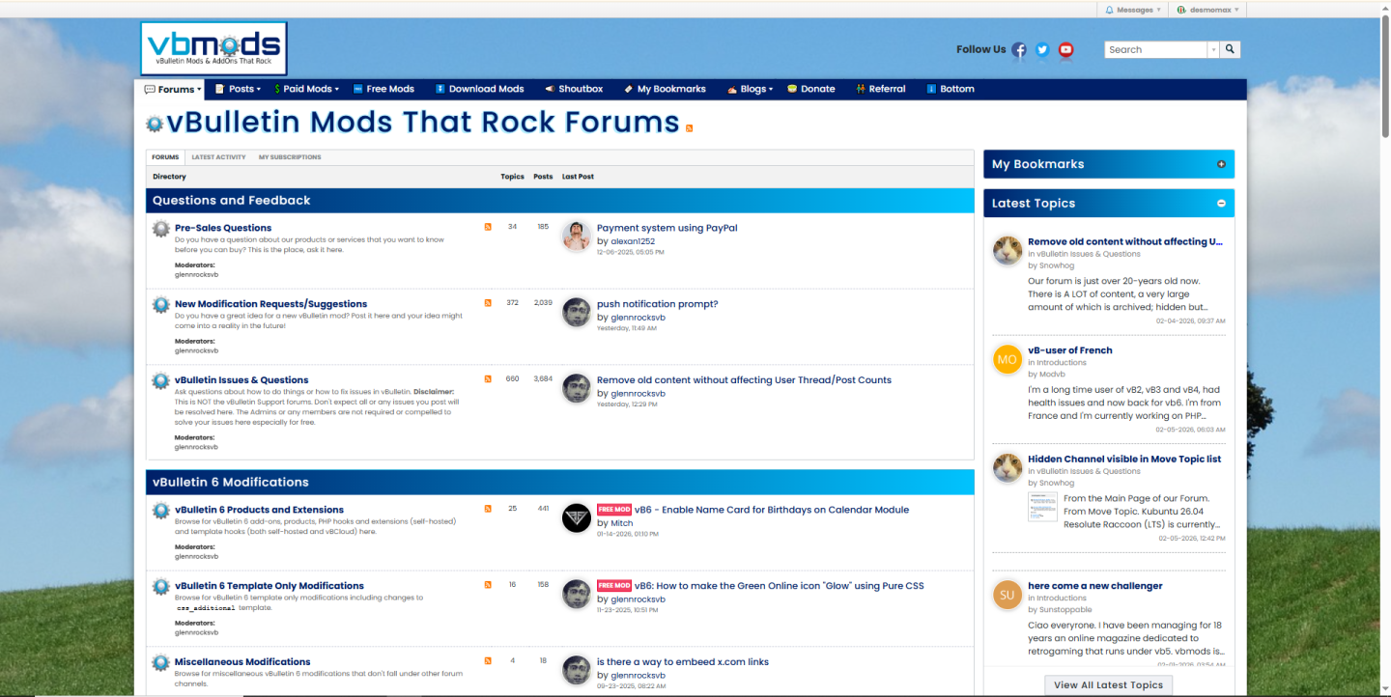Screen dimensions: 1391x697
Task: Open the Miscellaneous Modifications forum
Action: click(242, 662)
